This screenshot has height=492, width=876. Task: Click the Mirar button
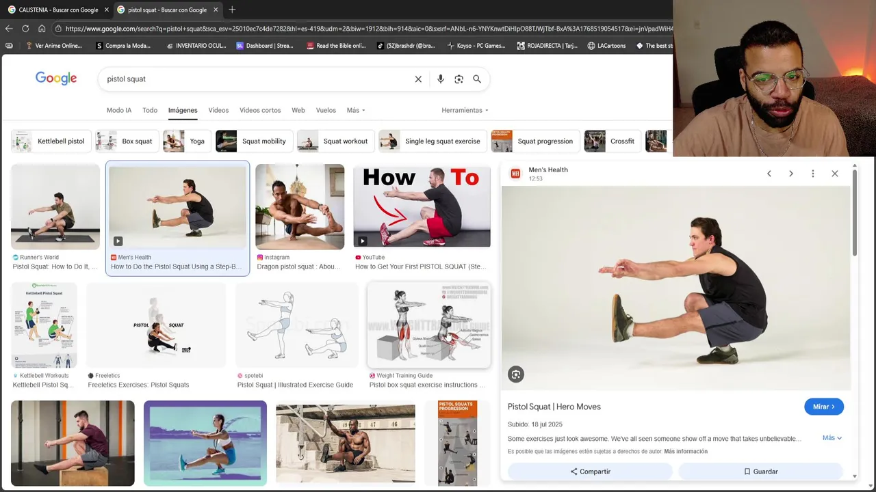click(x=824, y=407)
